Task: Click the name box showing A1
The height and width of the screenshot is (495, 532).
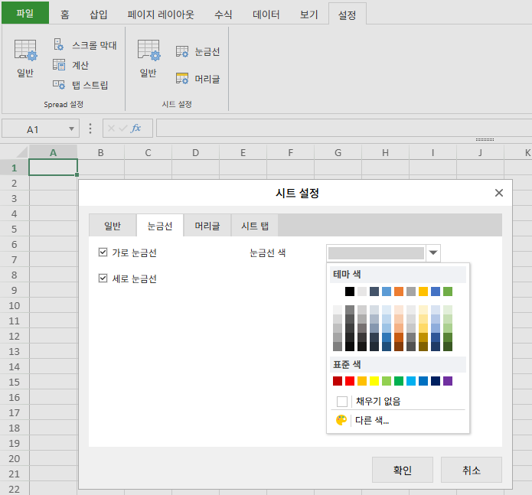Action: click(33, 129)
